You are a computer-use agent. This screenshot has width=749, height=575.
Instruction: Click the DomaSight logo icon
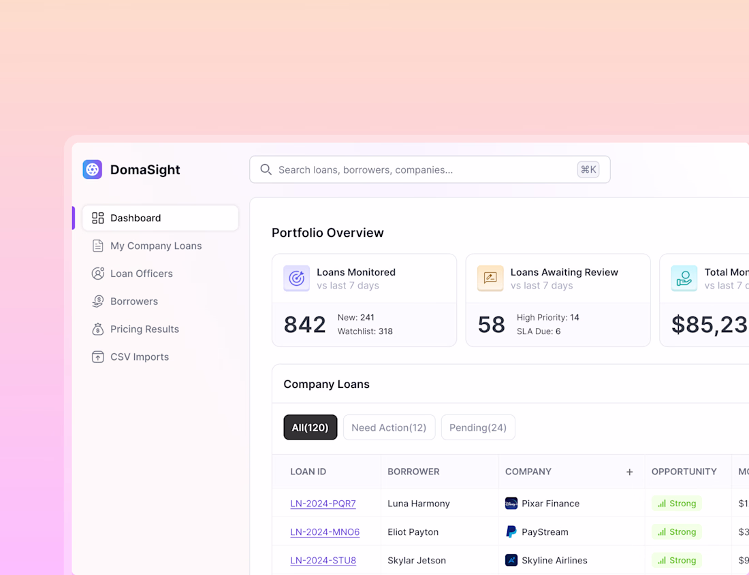pos(92,169)
